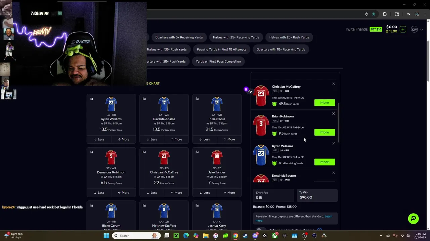The height and width of the screenshot is (241, 430).
Task: Select Quarters with 5+ Receiving Yards filter
Action: coord(179,37)
